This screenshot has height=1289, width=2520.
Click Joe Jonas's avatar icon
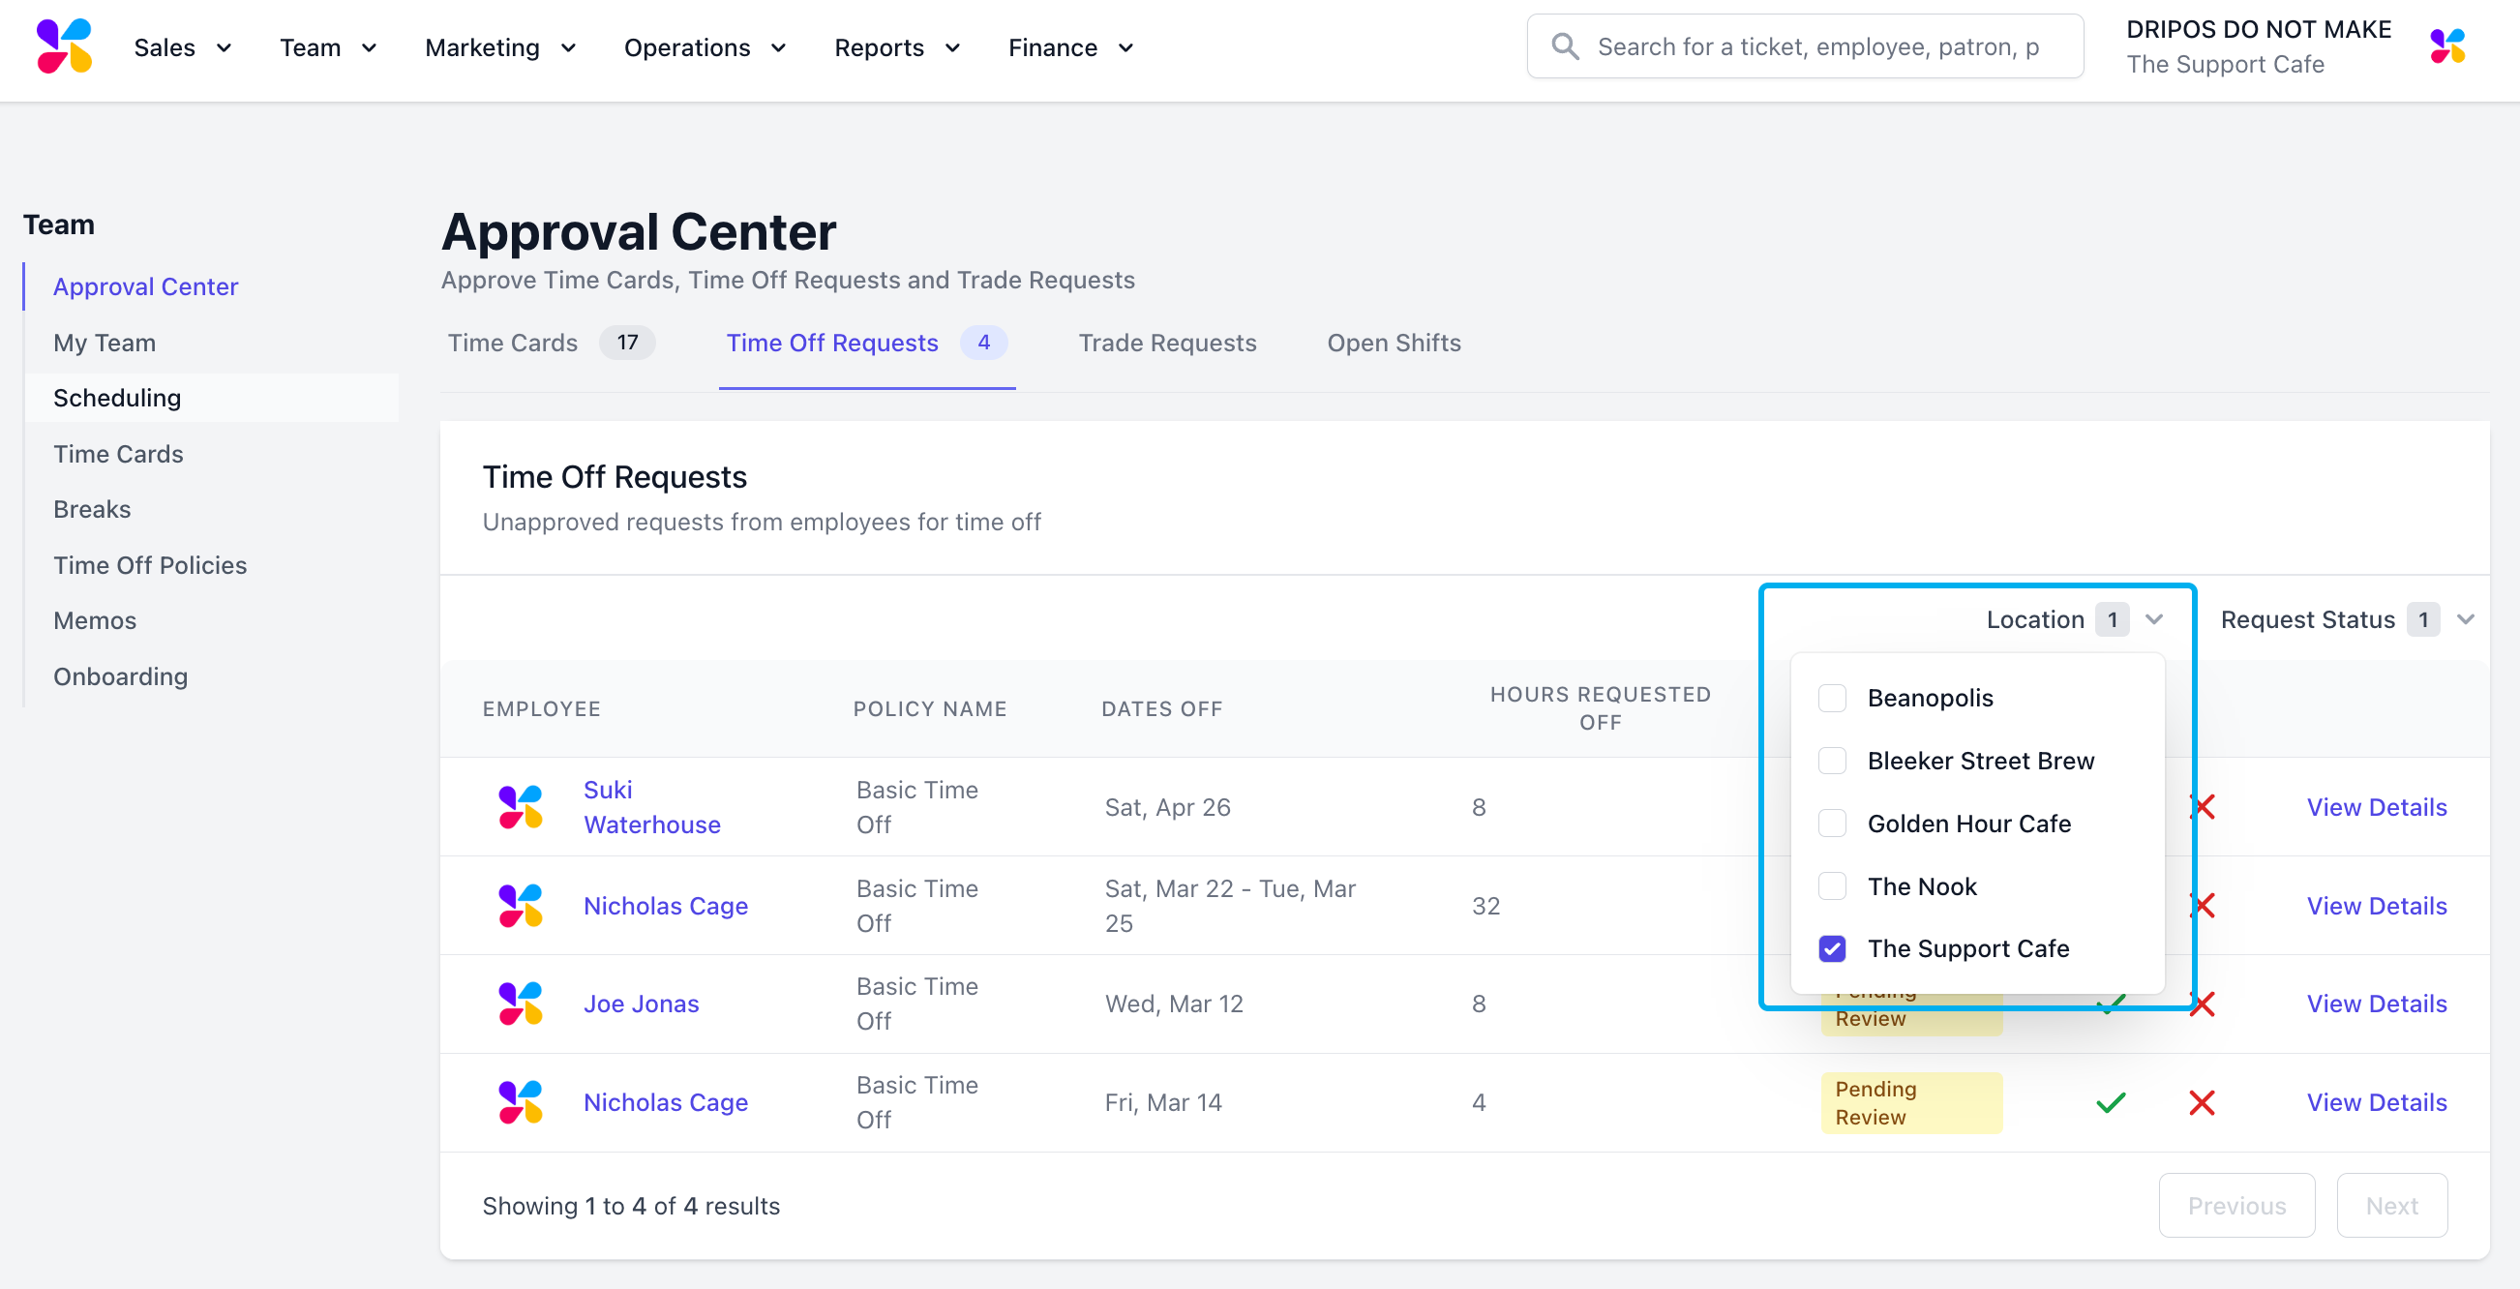(521, 1004)
